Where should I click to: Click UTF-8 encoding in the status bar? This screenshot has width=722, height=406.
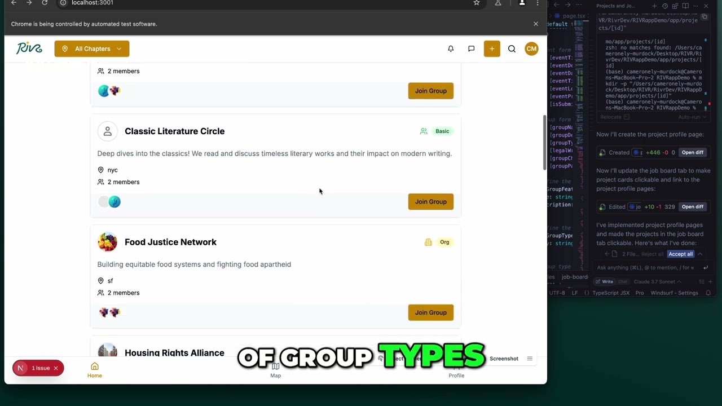click(x=557, y=293)
